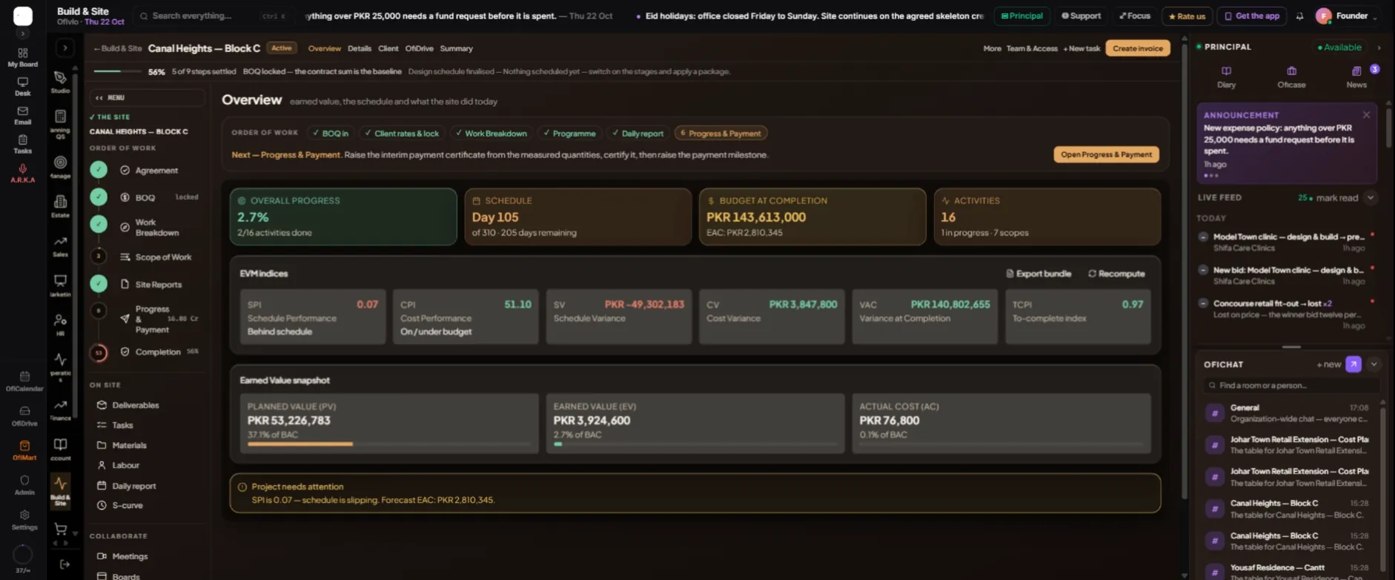This screenshot has width=1395, height=580.
Task: Open Oficase in the Principal panel
Action: pos(1291,76)
